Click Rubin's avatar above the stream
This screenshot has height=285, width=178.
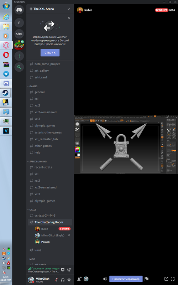click(80, 10)
